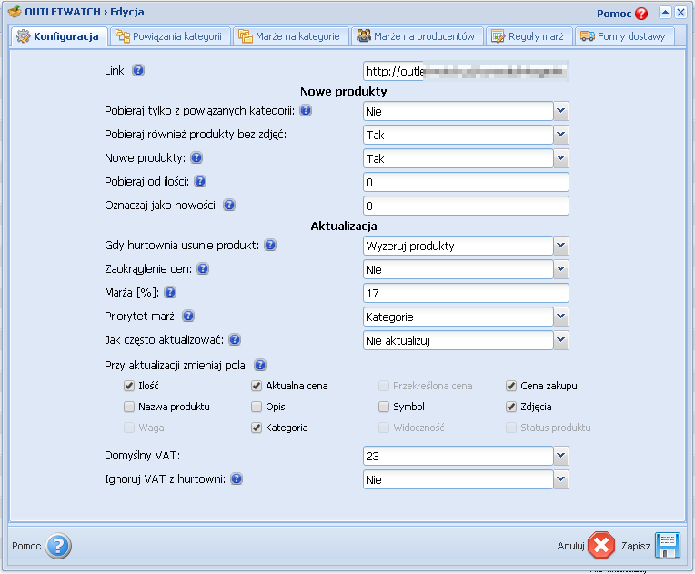Uncheck the Aktualna cena checkbox
The height and width of the screenshot is (574, 695).
(257, 386)
